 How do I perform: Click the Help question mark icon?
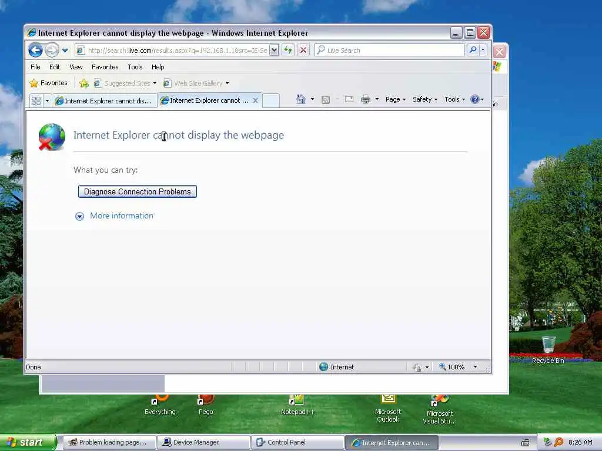click(x=475, y=99)
